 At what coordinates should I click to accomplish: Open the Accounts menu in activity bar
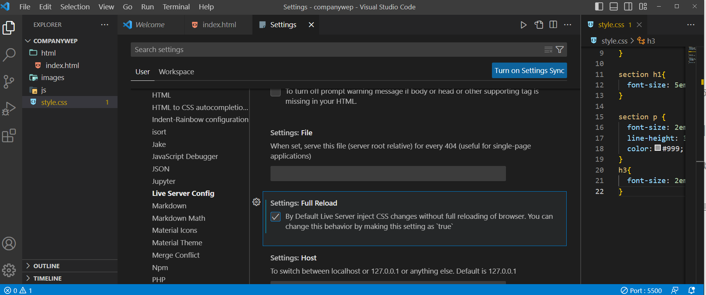coord(9,244)
